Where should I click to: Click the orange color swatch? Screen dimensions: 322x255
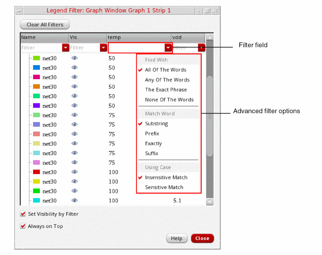(x=36, y=86)
